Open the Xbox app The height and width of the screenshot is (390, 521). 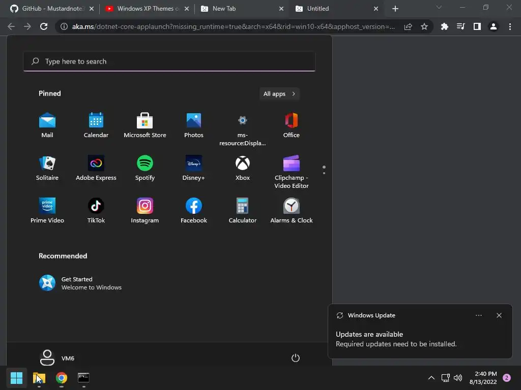pos(243,168)
